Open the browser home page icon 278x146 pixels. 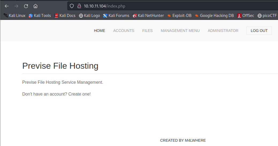[35, 6]
